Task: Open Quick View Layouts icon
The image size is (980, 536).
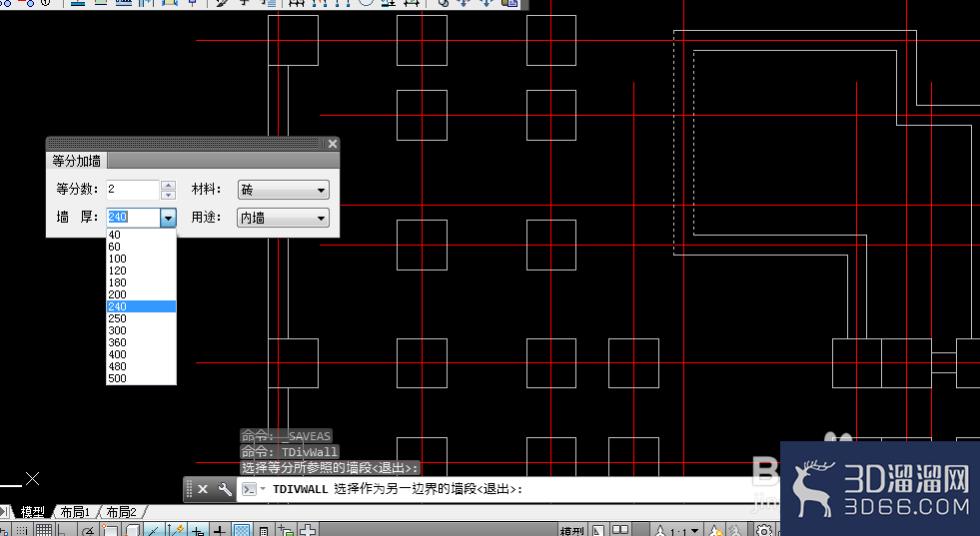Action: [x=598, y=530]
